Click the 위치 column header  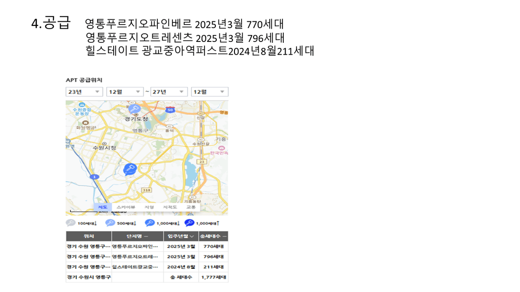click(x=89, y=236)
